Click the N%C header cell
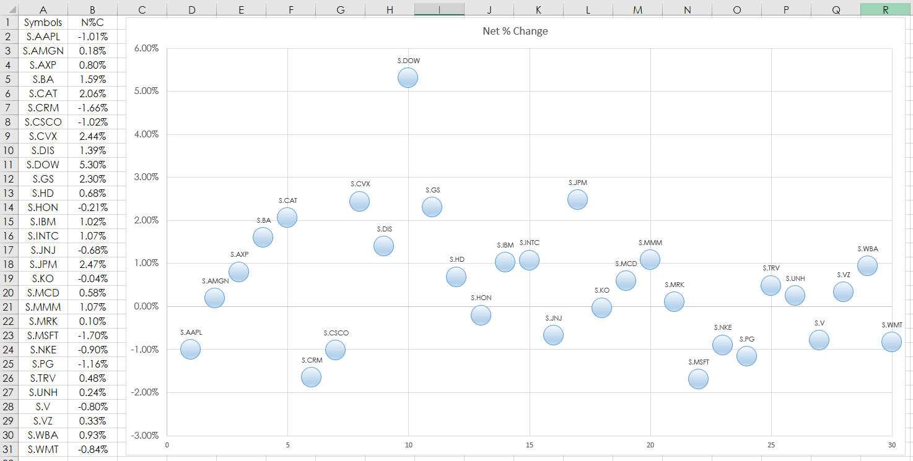Screen dimensions: 913x461 pyautogui.click(x=92, y=22)
